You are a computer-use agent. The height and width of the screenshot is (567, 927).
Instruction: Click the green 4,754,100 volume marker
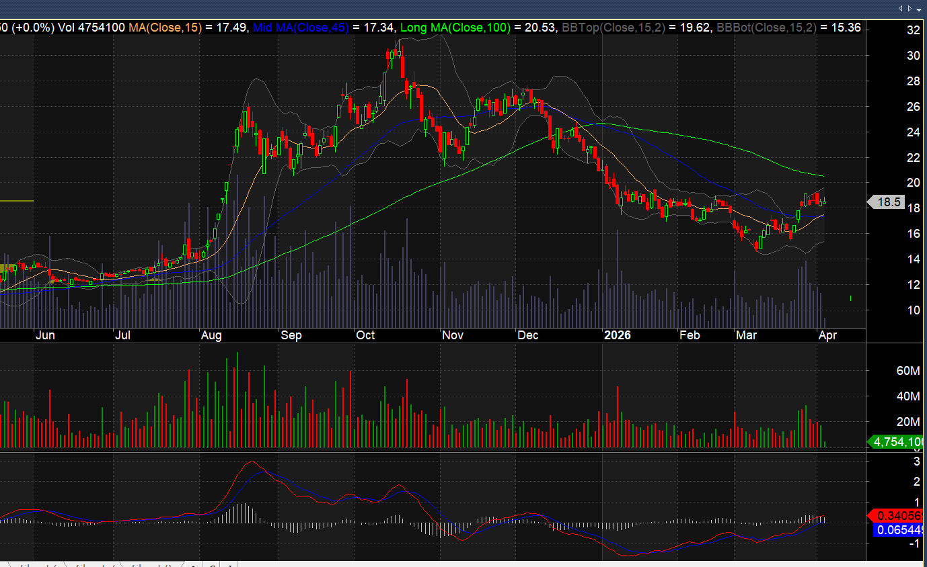point(897,441)
